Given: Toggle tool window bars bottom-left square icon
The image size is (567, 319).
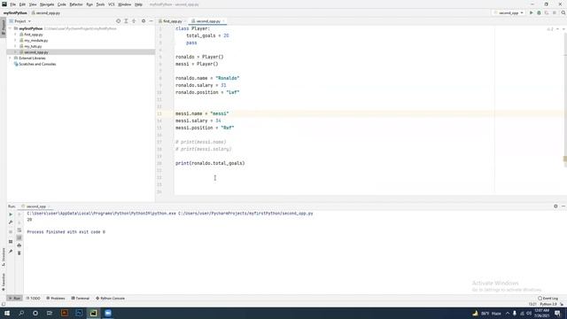Looking at the screenshot, I should click(4, 304).
